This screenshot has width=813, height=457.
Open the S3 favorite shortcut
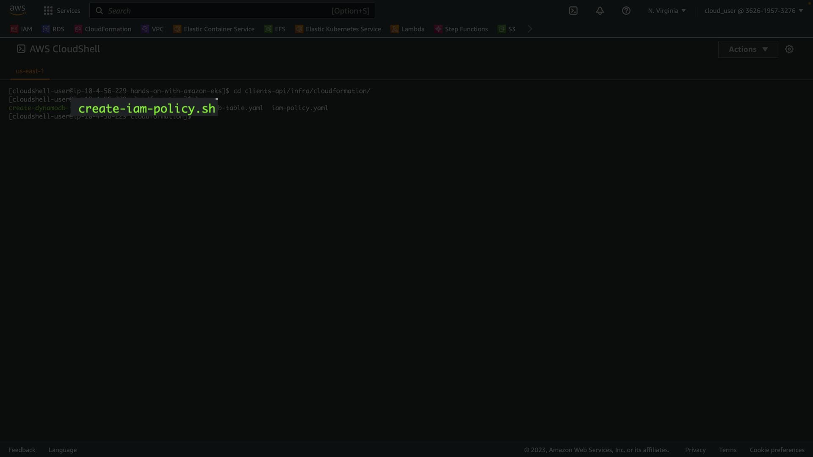pyautogui.click(x=507, y=29)
